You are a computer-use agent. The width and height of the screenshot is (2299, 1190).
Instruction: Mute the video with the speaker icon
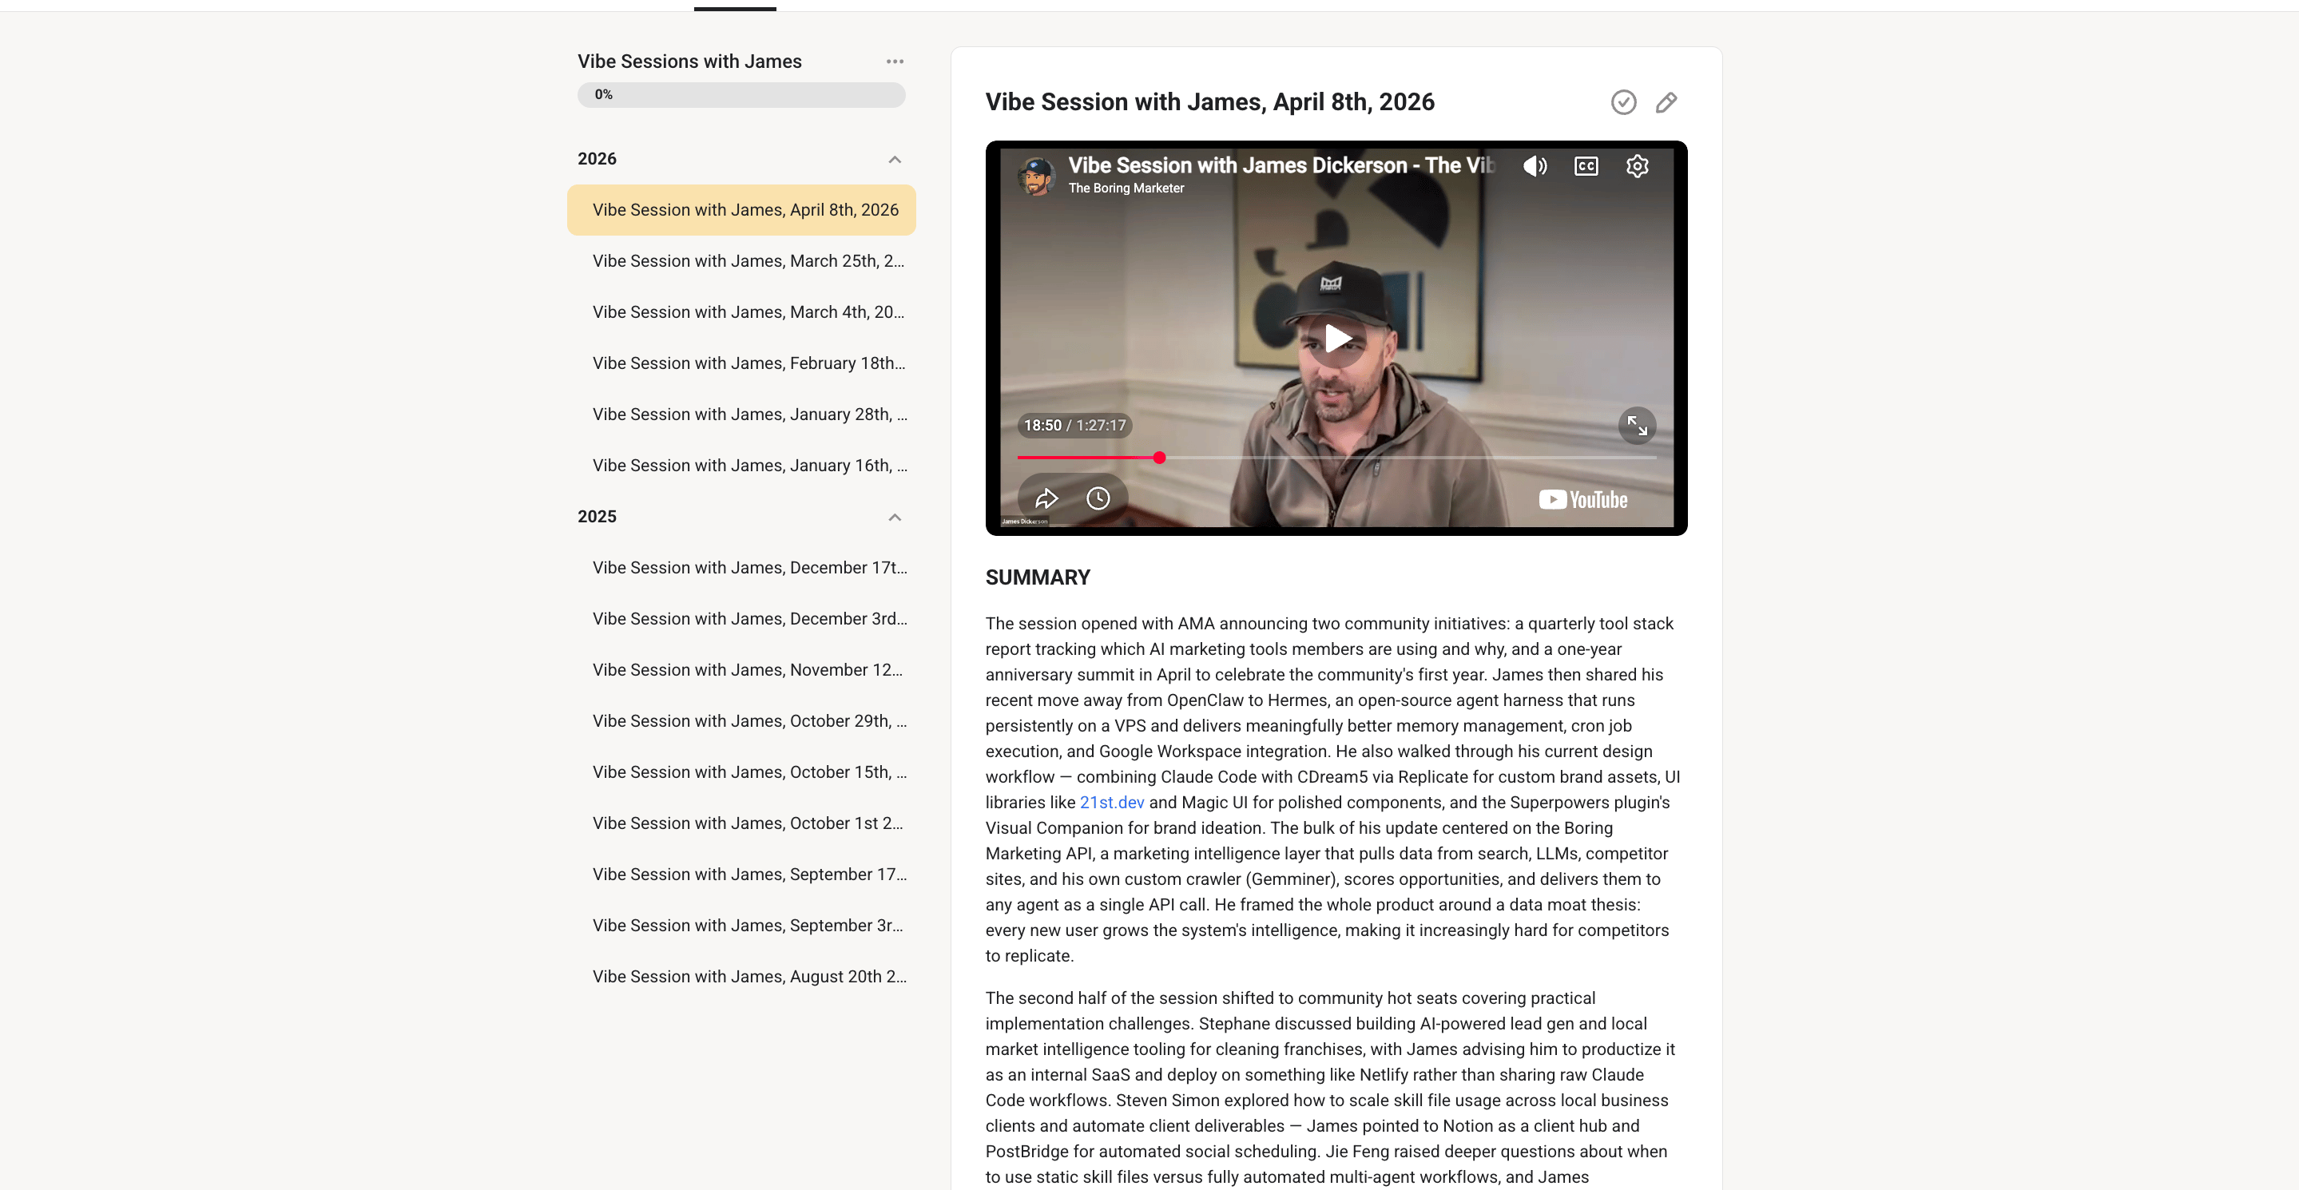[x=1535, y=166]
